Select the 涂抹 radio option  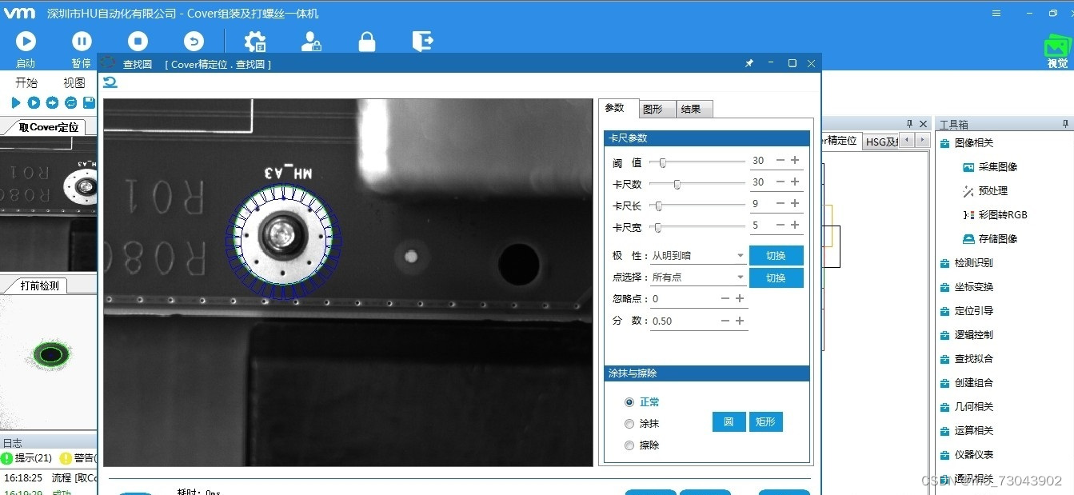point(630,423)
